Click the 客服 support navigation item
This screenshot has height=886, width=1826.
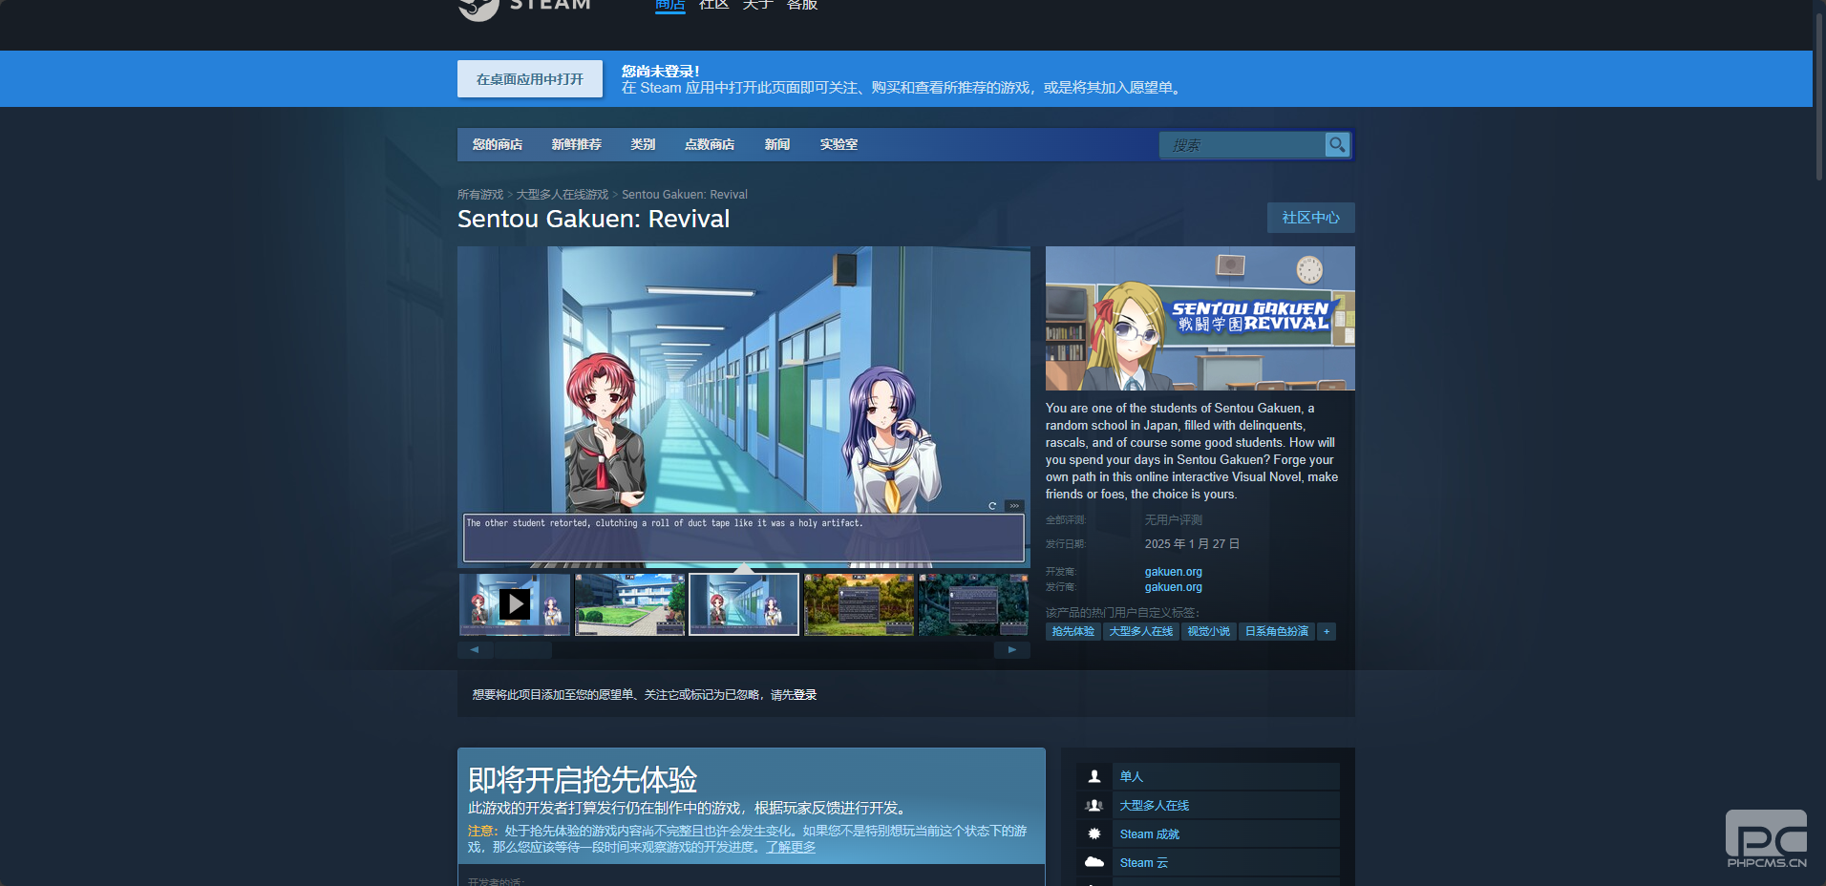(802, 5)
